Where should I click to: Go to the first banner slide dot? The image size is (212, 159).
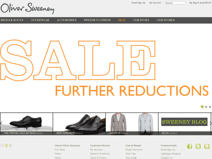coord(202,107)
